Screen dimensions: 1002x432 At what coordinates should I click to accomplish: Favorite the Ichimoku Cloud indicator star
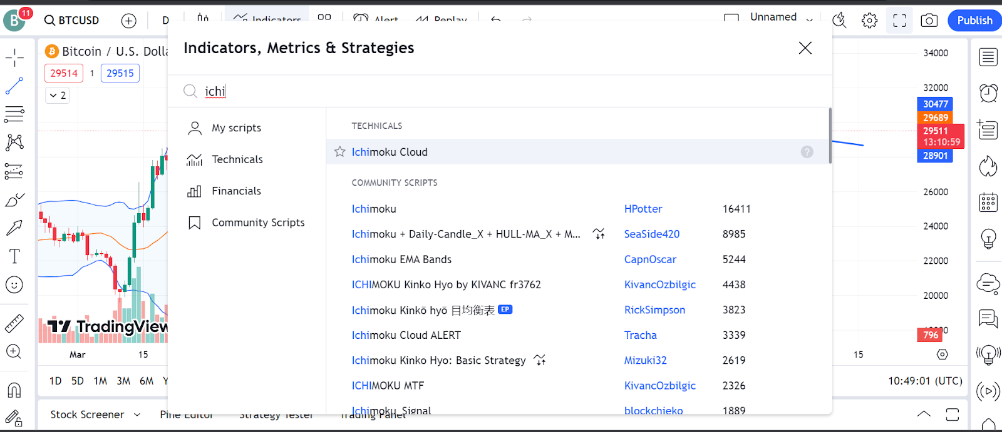click(339, 152)
